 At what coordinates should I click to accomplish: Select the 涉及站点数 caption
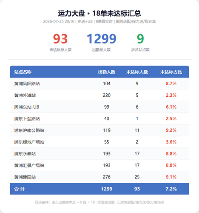[x=140, y=50]
